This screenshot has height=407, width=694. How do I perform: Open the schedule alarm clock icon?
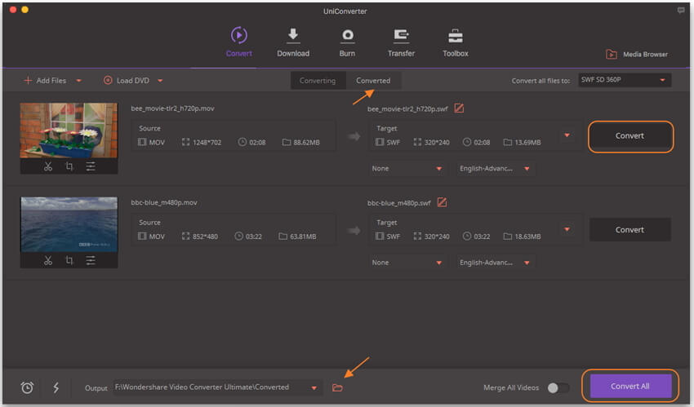[x=27, y=387]
